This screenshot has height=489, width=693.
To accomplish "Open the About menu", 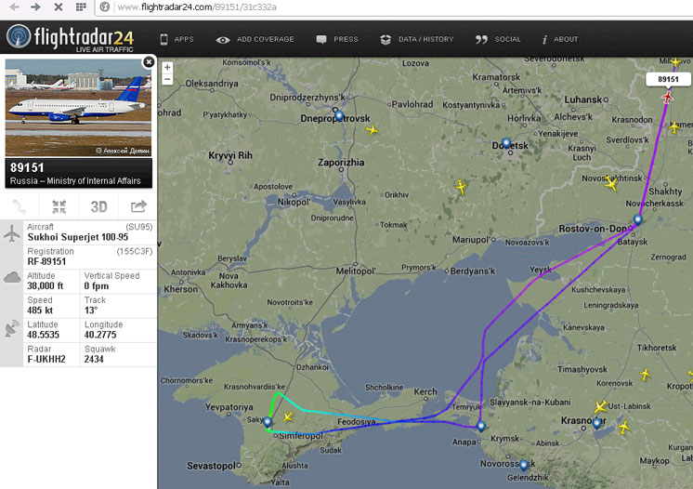I will point(560,39).
